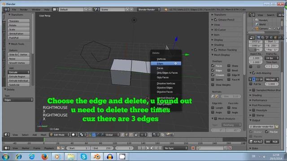Select Only Edges & Faces in Delete menu
Screen dimensions: 287x161
(166, 72)
